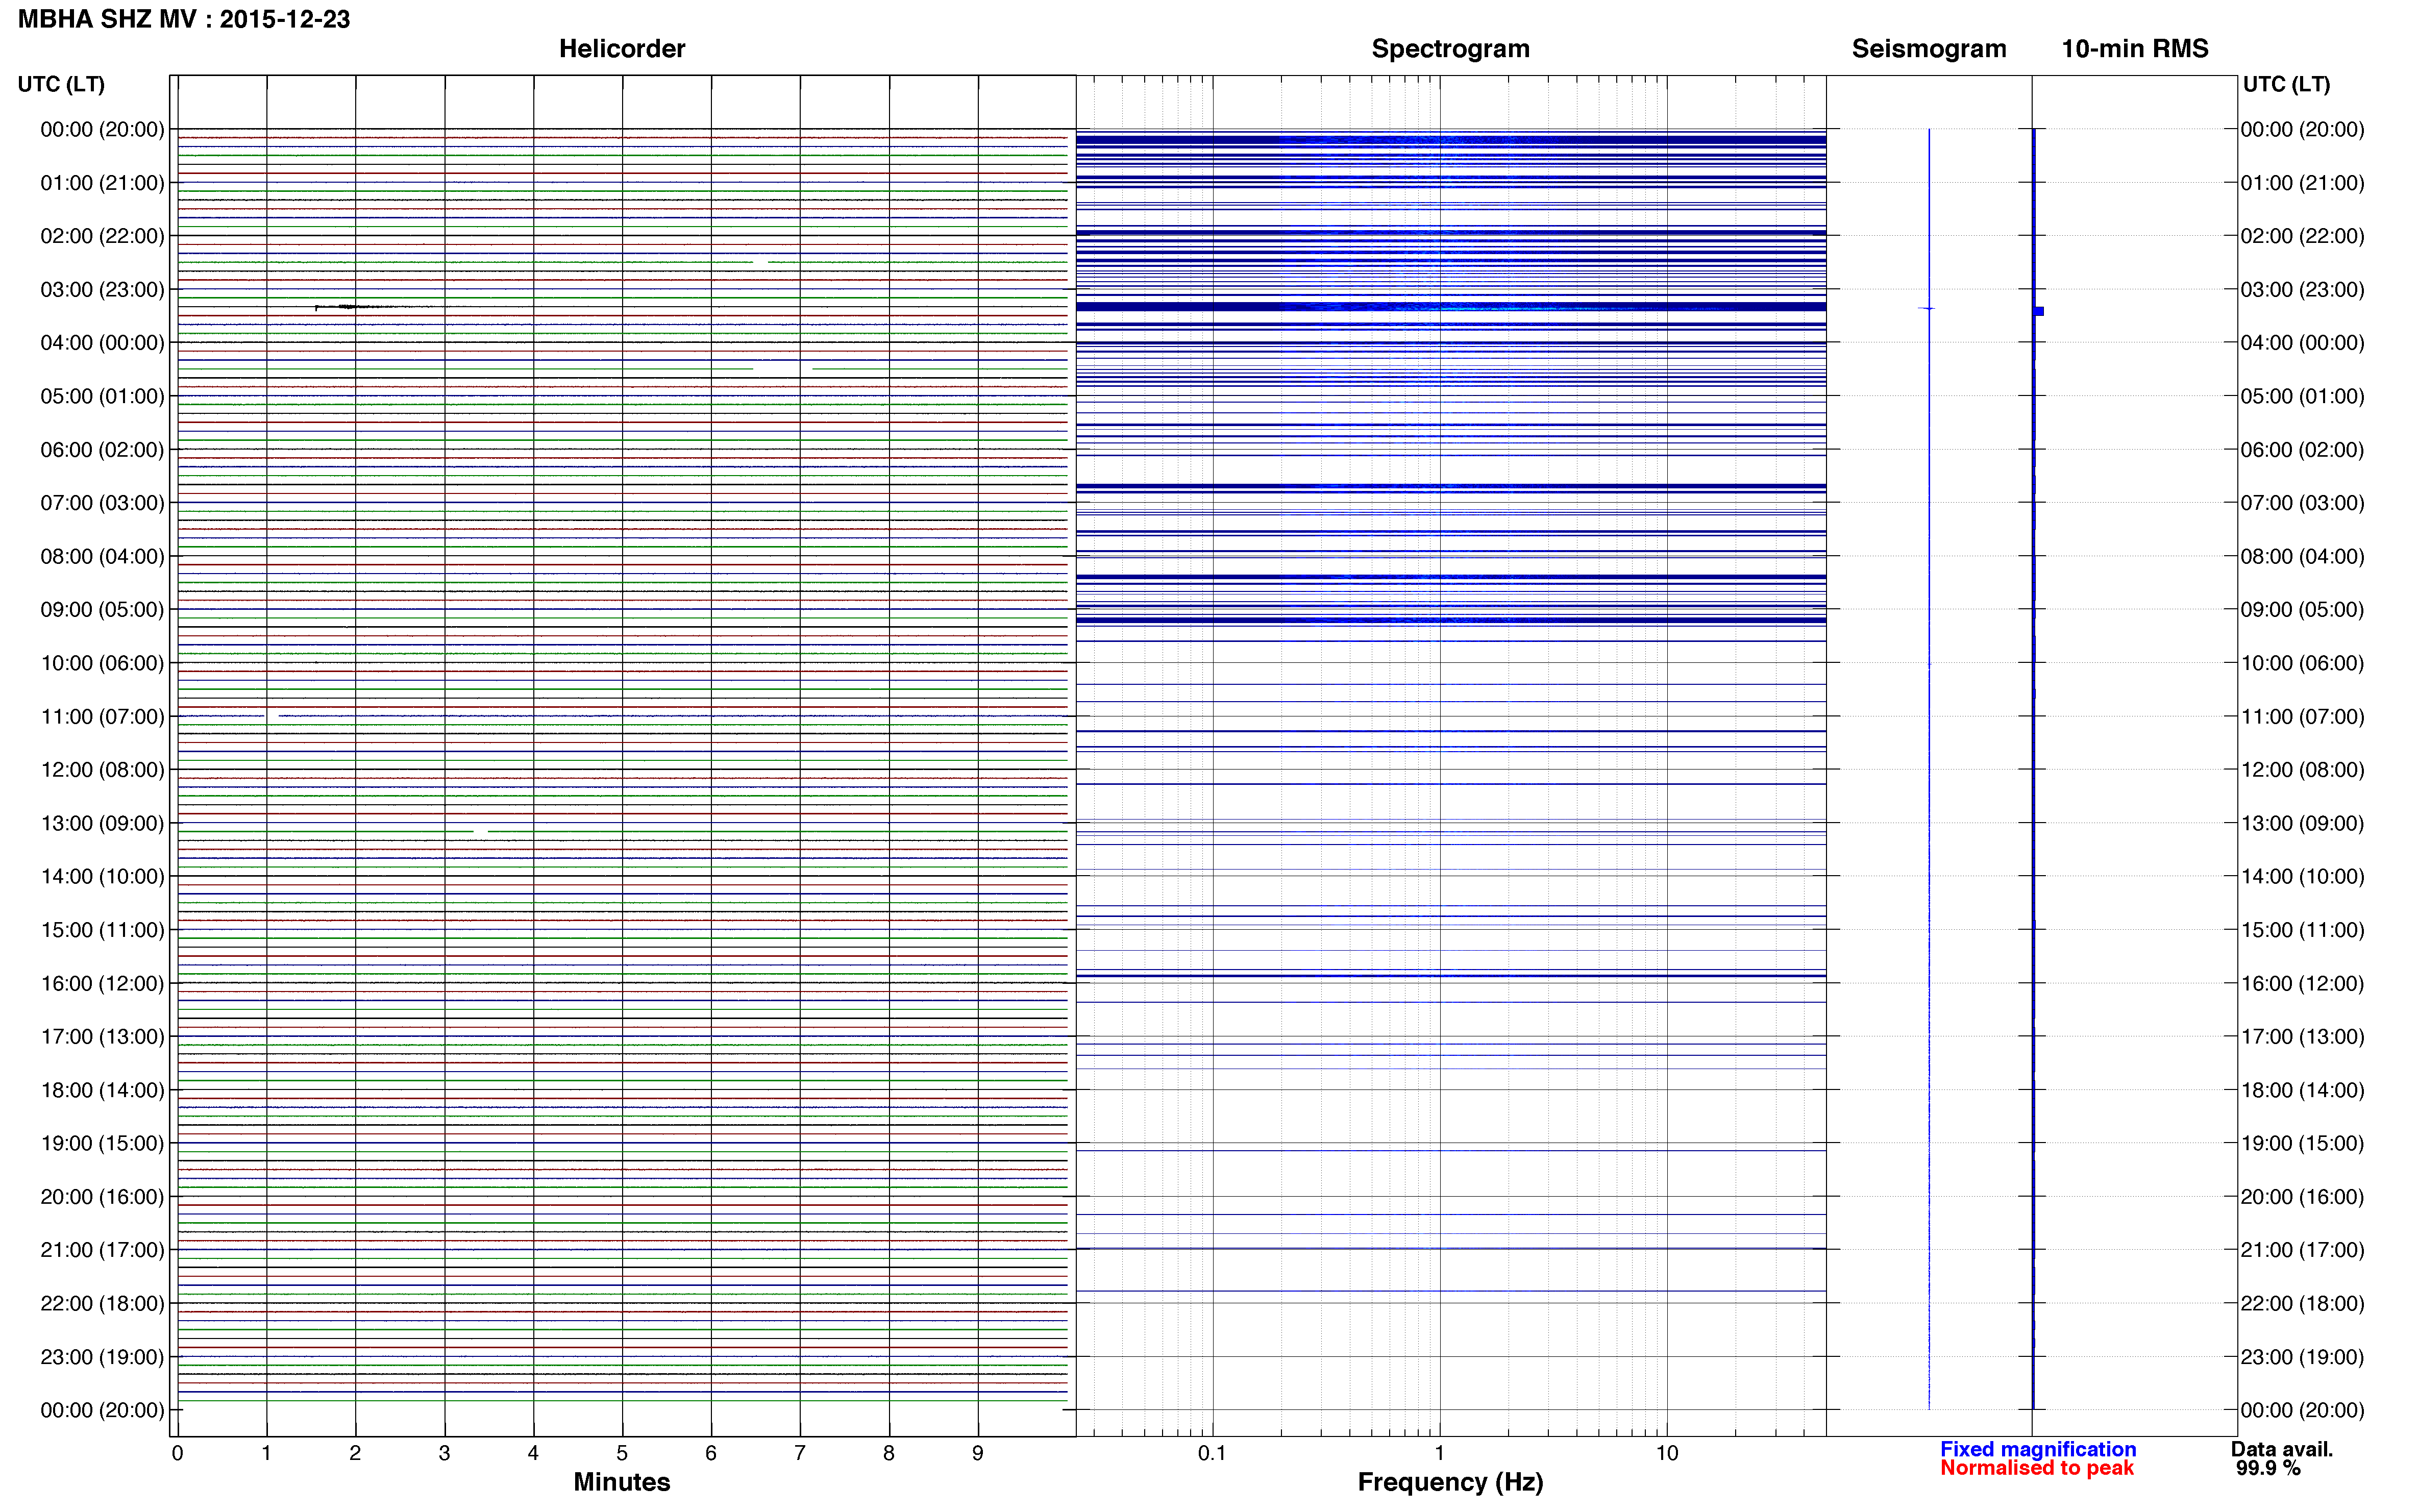
Task: Click the Helicorder minutes tick '7'
Action: pos(800,1453)
